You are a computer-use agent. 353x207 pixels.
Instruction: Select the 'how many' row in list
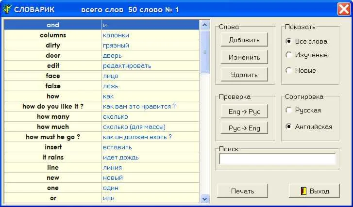(x=101, y=117)
